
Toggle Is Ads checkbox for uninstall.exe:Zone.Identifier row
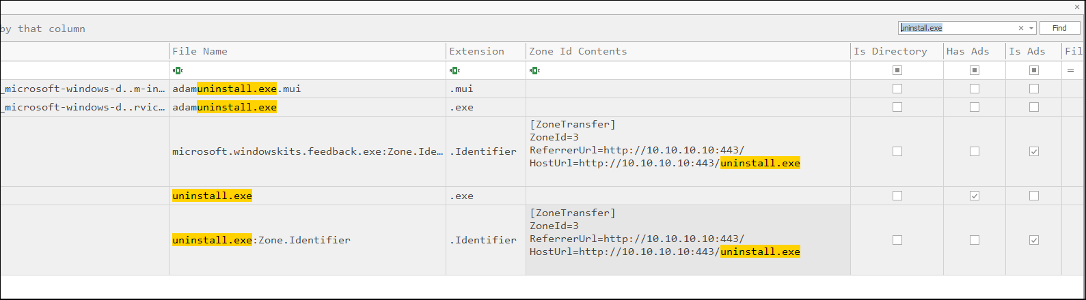click(1034, 240)
